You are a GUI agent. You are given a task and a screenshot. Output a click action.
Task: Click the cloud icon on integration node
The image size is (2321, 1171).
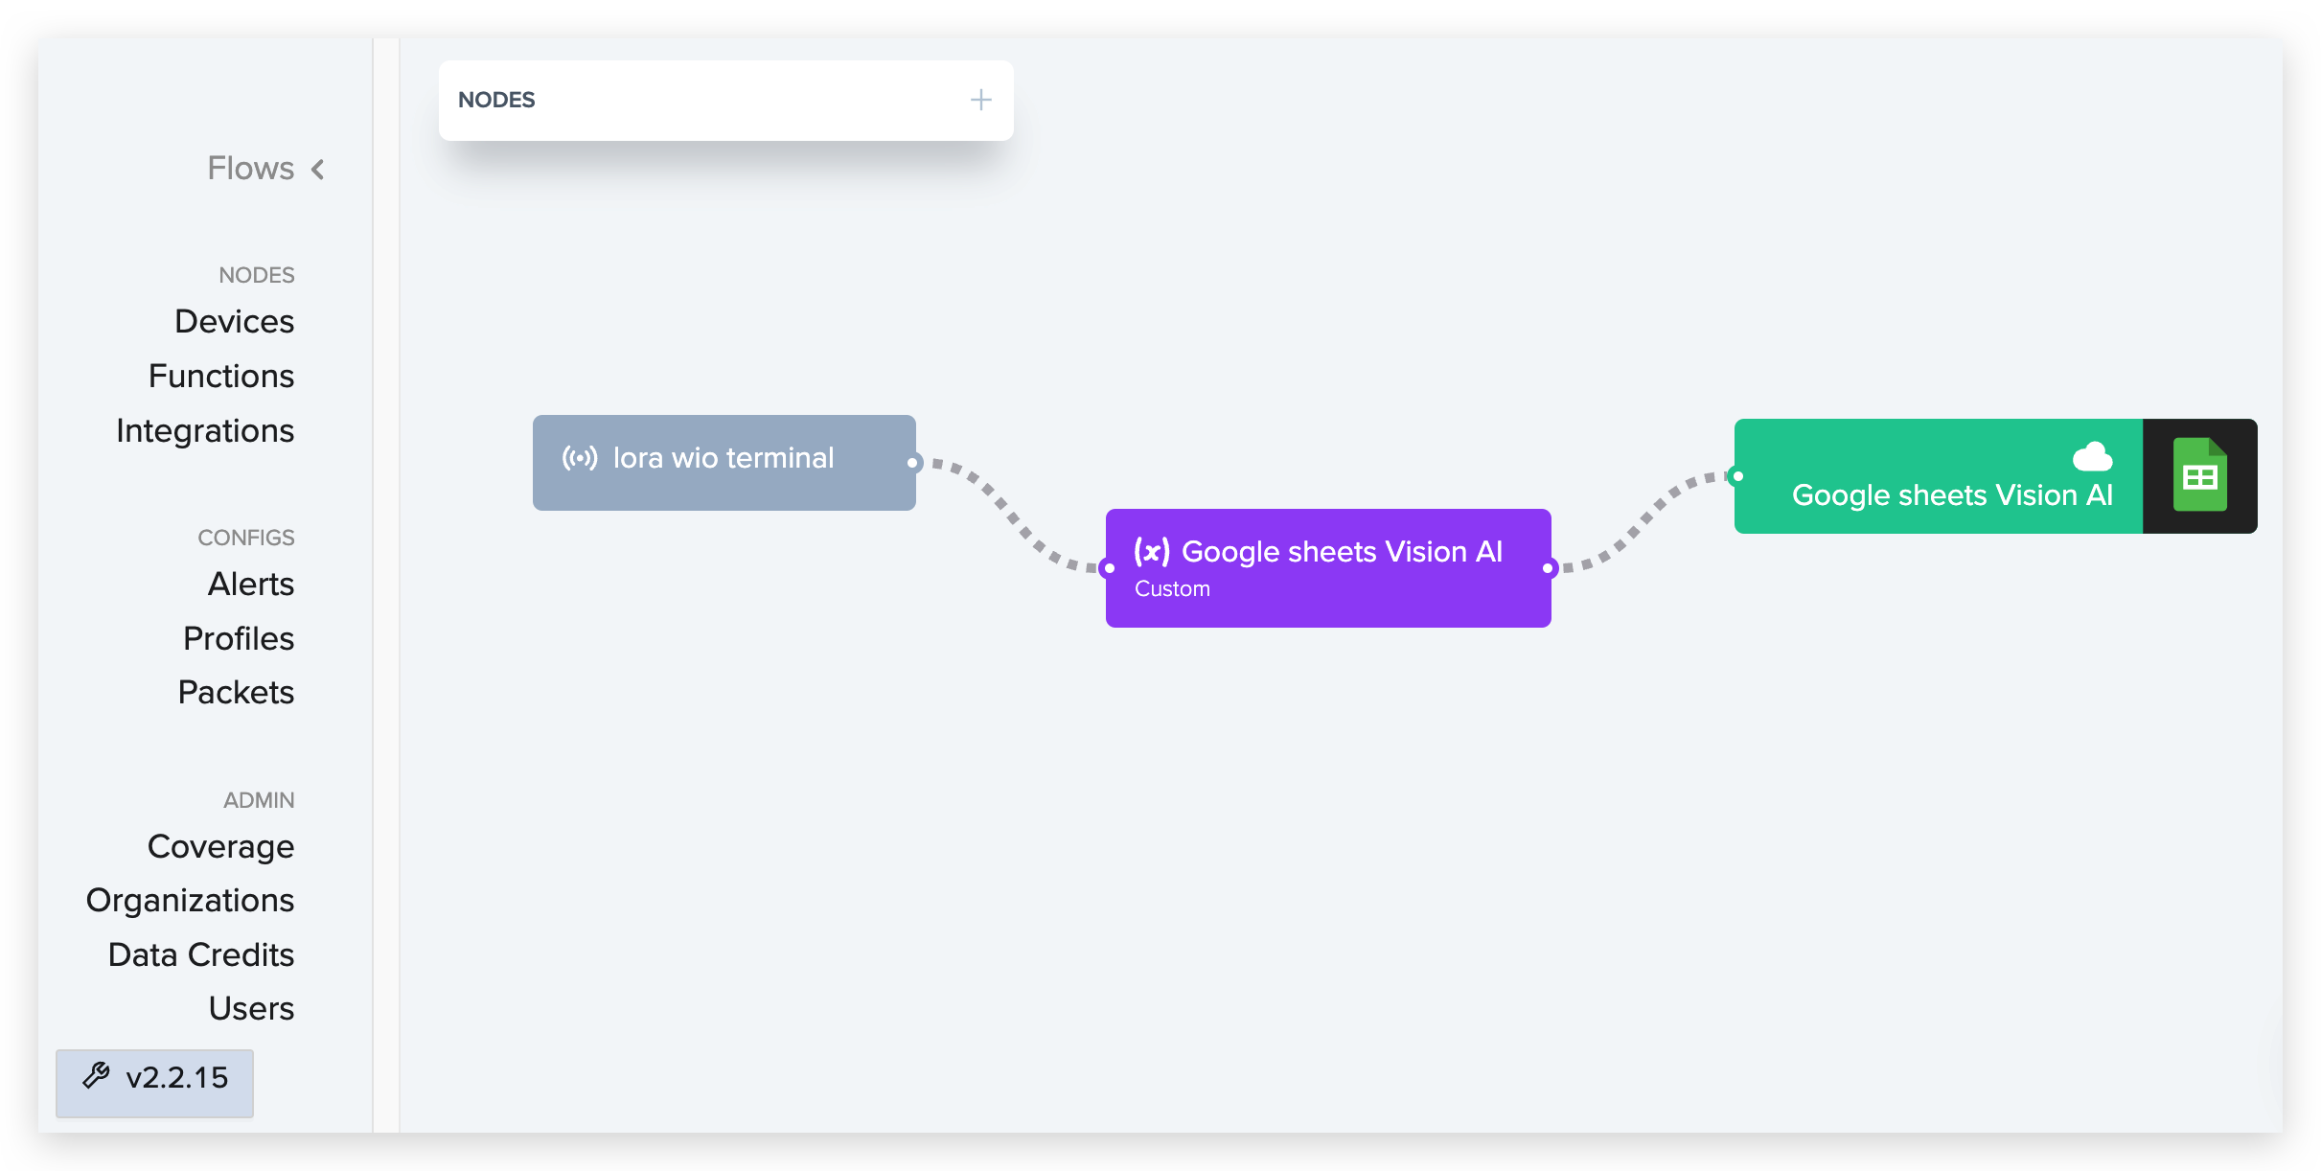tap(2092, 456)
